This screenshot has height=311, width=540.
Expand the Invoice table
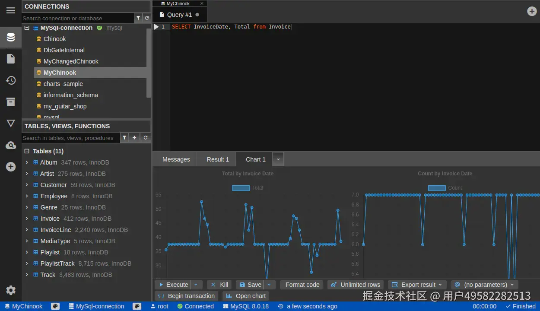tap(27, 219)
